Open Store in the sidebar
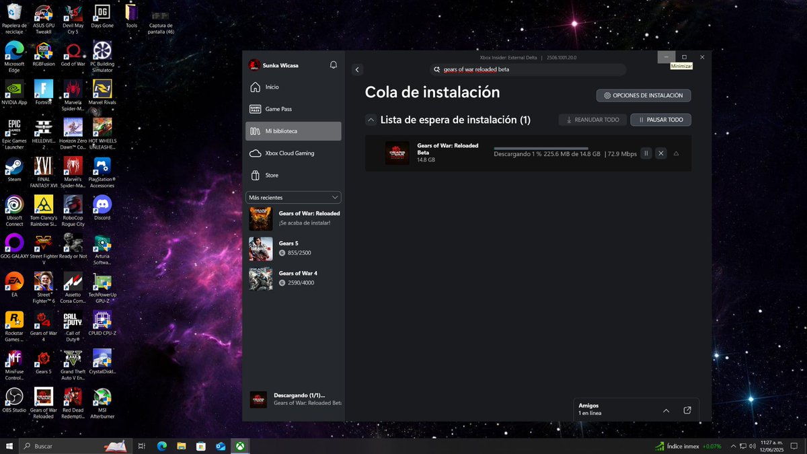This screenshot has height=454, width=807. pos(293,175)
